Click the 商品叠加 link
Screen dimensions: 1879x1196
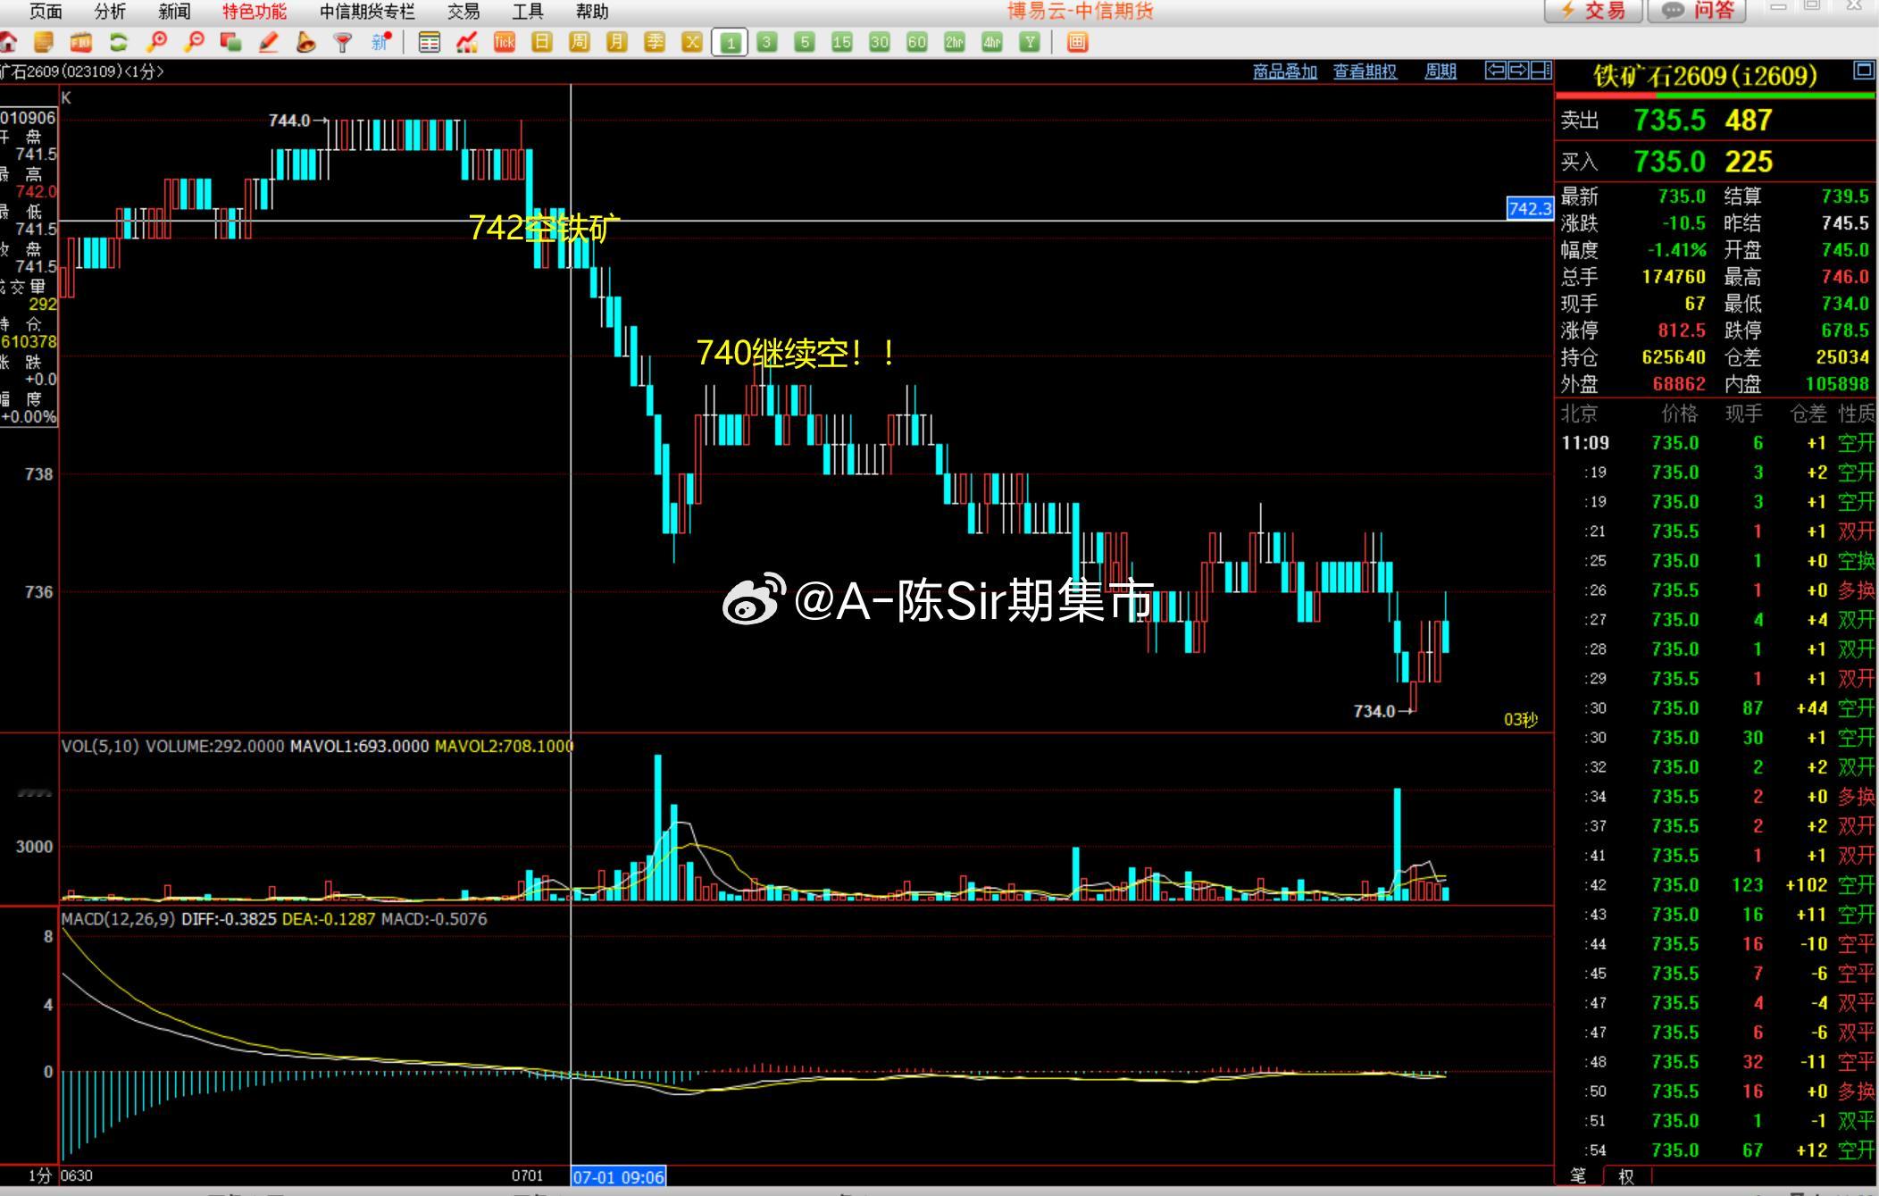click(x=1285, y=71)
